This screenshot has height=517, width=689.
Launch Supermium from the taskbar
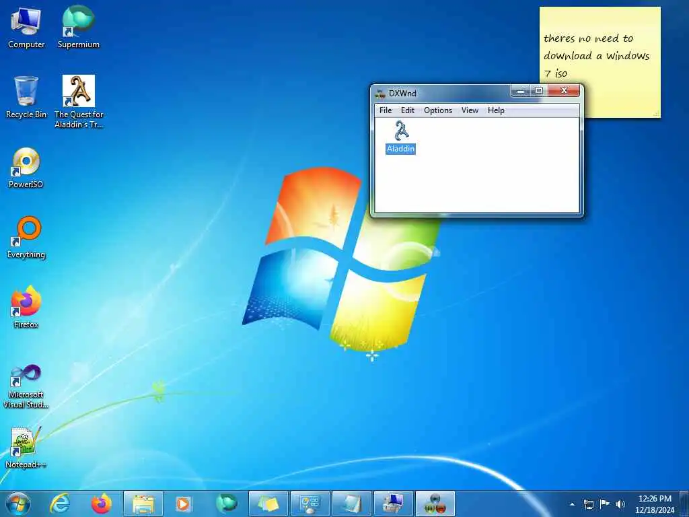226,504
